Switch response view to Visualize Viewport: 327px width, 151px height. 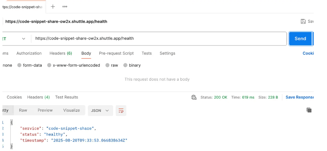pyautogui.click(x=72, y=110)
